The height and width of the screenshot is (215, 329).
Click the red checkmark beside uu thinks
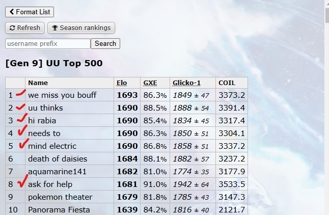point(21,107)
